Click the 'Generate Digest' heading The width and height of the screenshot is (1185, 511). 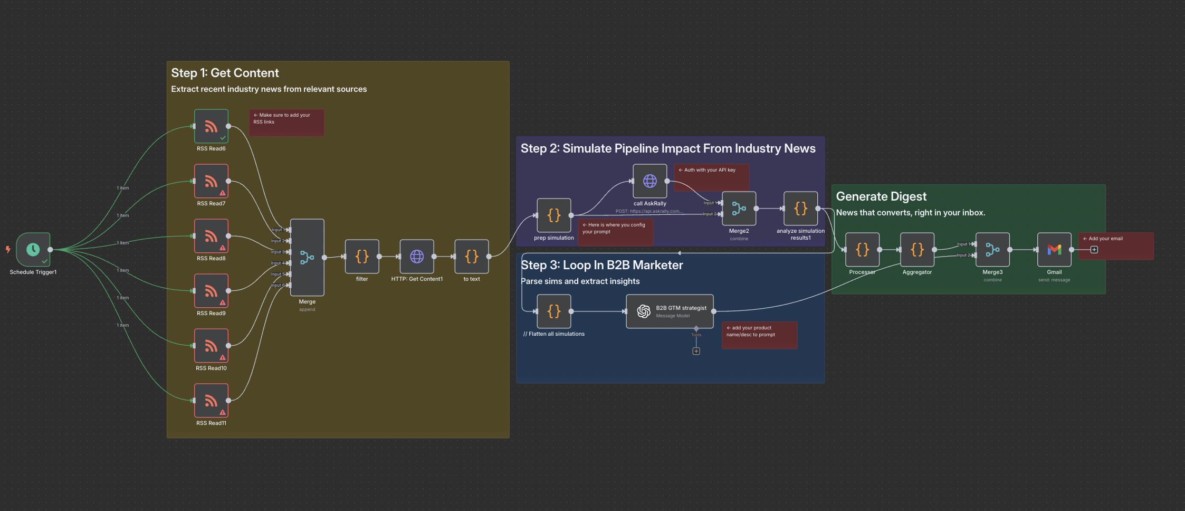point(881,196)
